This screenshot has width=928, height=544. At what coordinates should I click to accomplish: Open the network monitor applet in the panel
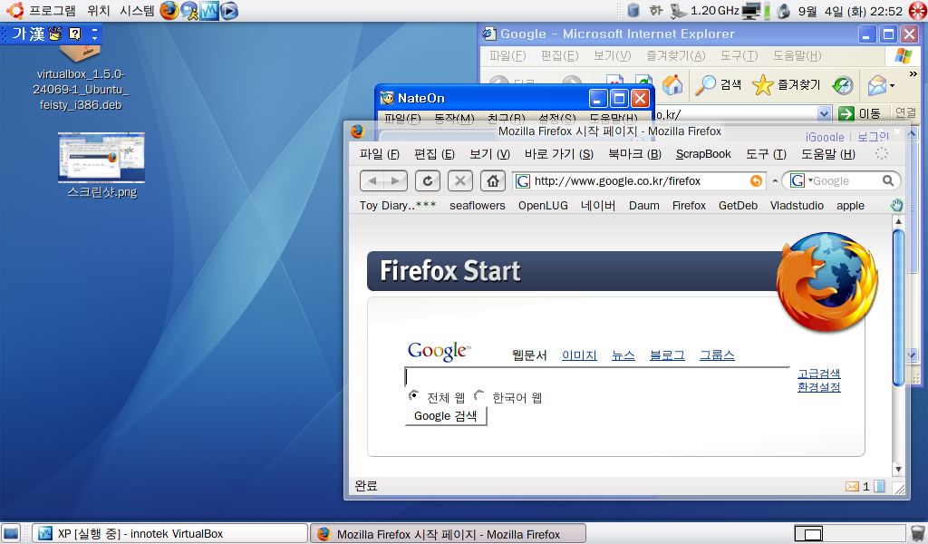751,11
